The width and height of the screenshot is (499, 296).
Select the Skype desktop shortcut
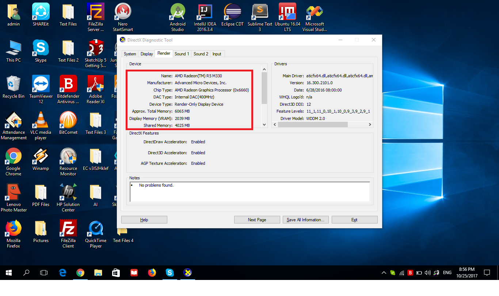coord(41,51)
